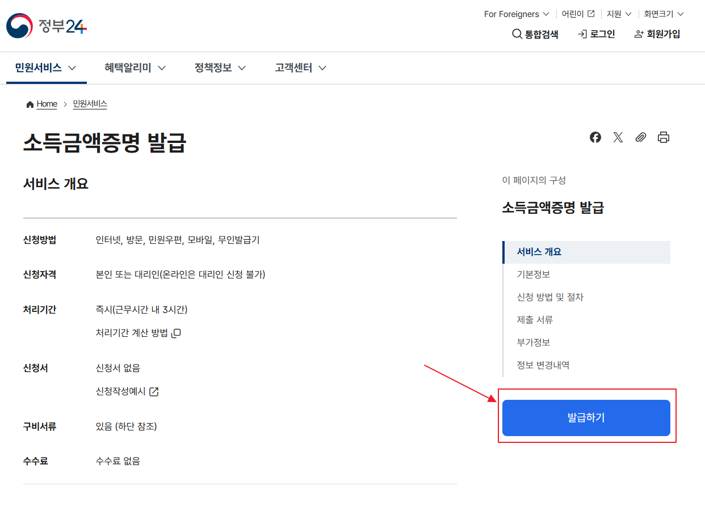Click the 이 페이지의 구성 label
The height and width of the screenshot is (507, 705).
534,180
